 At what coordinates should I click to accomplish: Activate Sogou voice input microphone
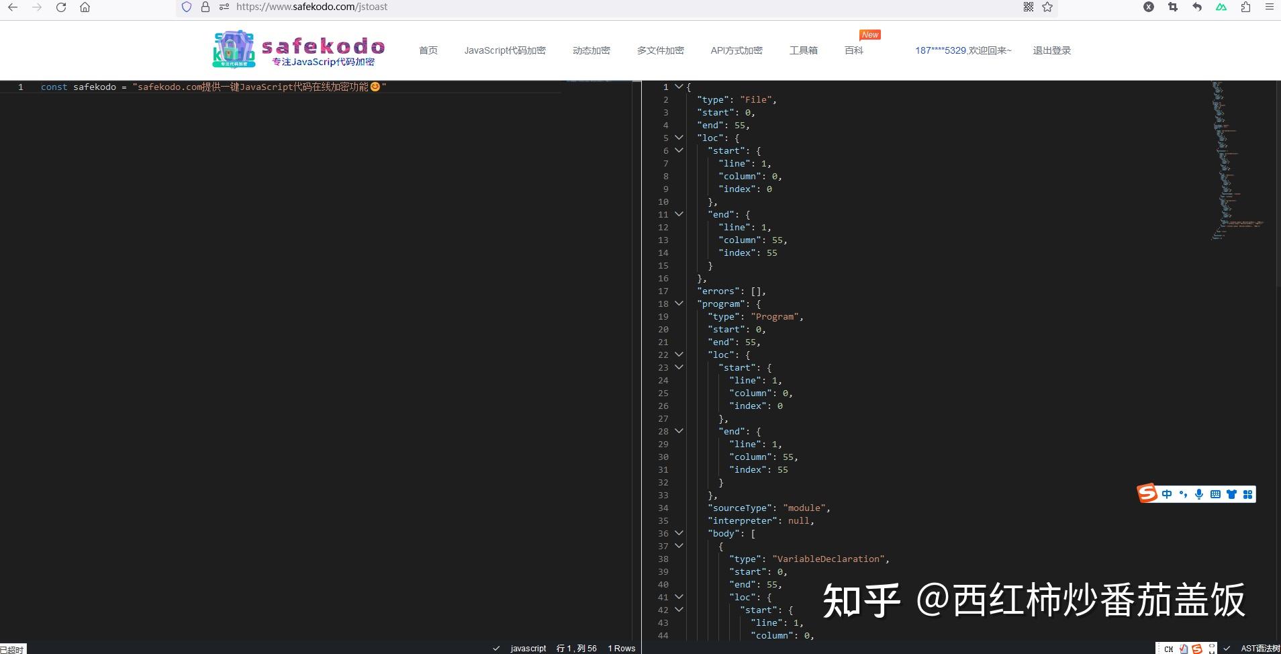[1199, 494]
